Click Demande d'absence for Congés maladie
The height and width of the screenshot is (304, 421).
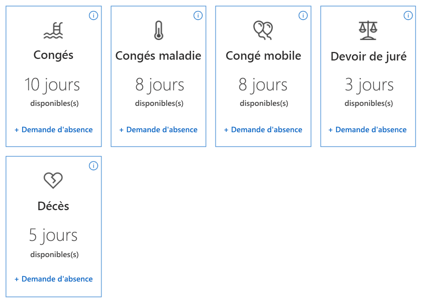[158, 130]
